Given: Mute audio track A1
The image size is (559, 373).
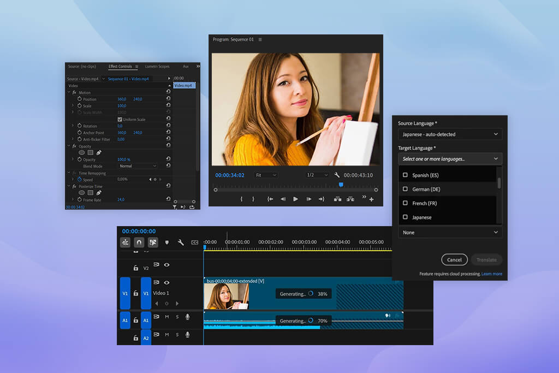Looking at the screenshot, I should [167, 317].
